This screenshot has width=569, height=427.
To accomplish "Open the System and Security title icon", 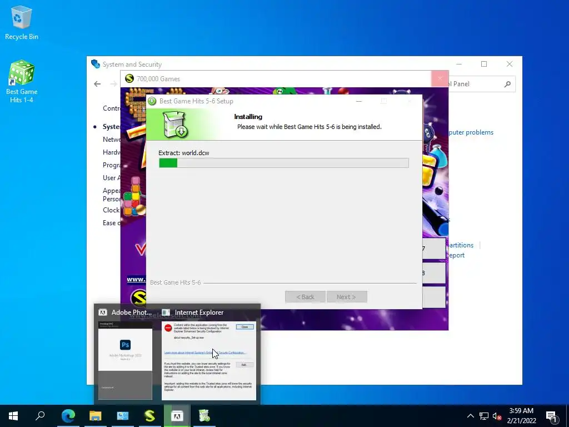I will (96, 64).
